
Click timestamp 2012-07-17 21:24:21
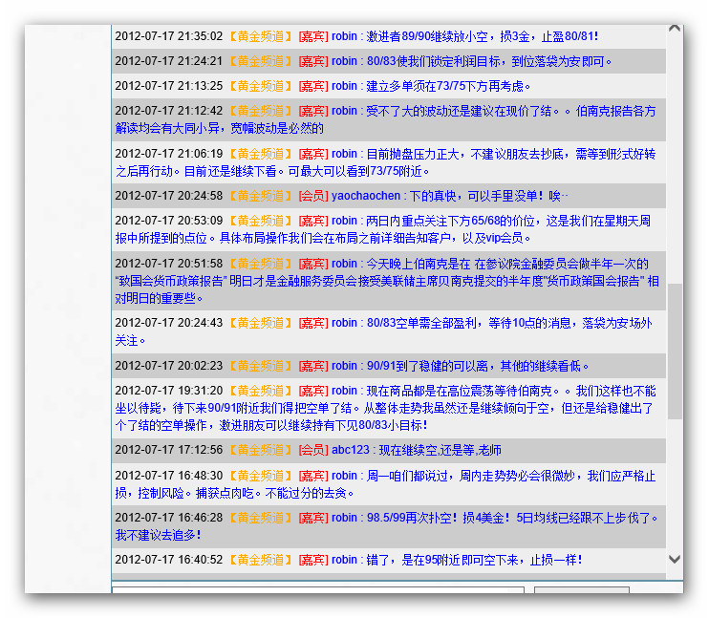point(169,61)
